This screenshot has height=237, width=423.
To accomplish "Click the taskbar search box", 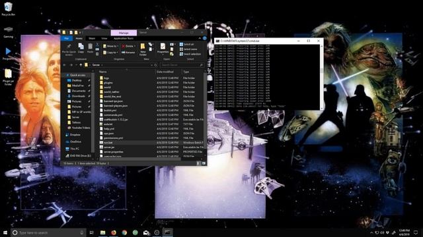I will click(x=48, y=232).
